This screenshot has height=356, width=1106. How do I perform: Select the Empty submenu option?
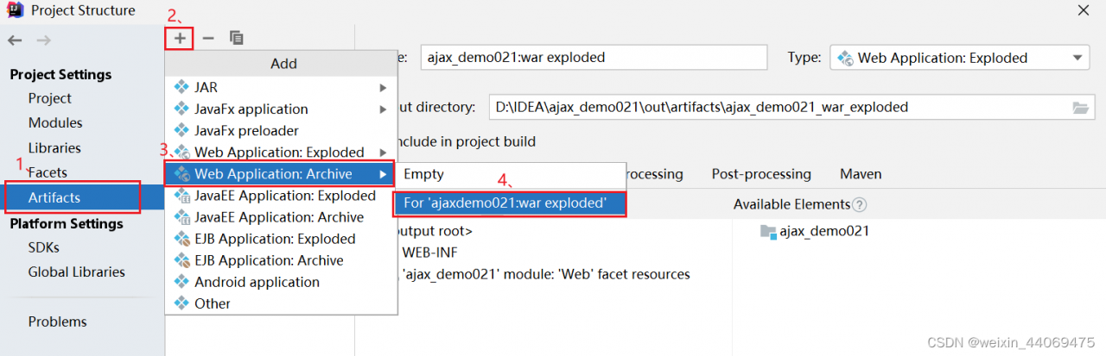[x=424, y=174]
